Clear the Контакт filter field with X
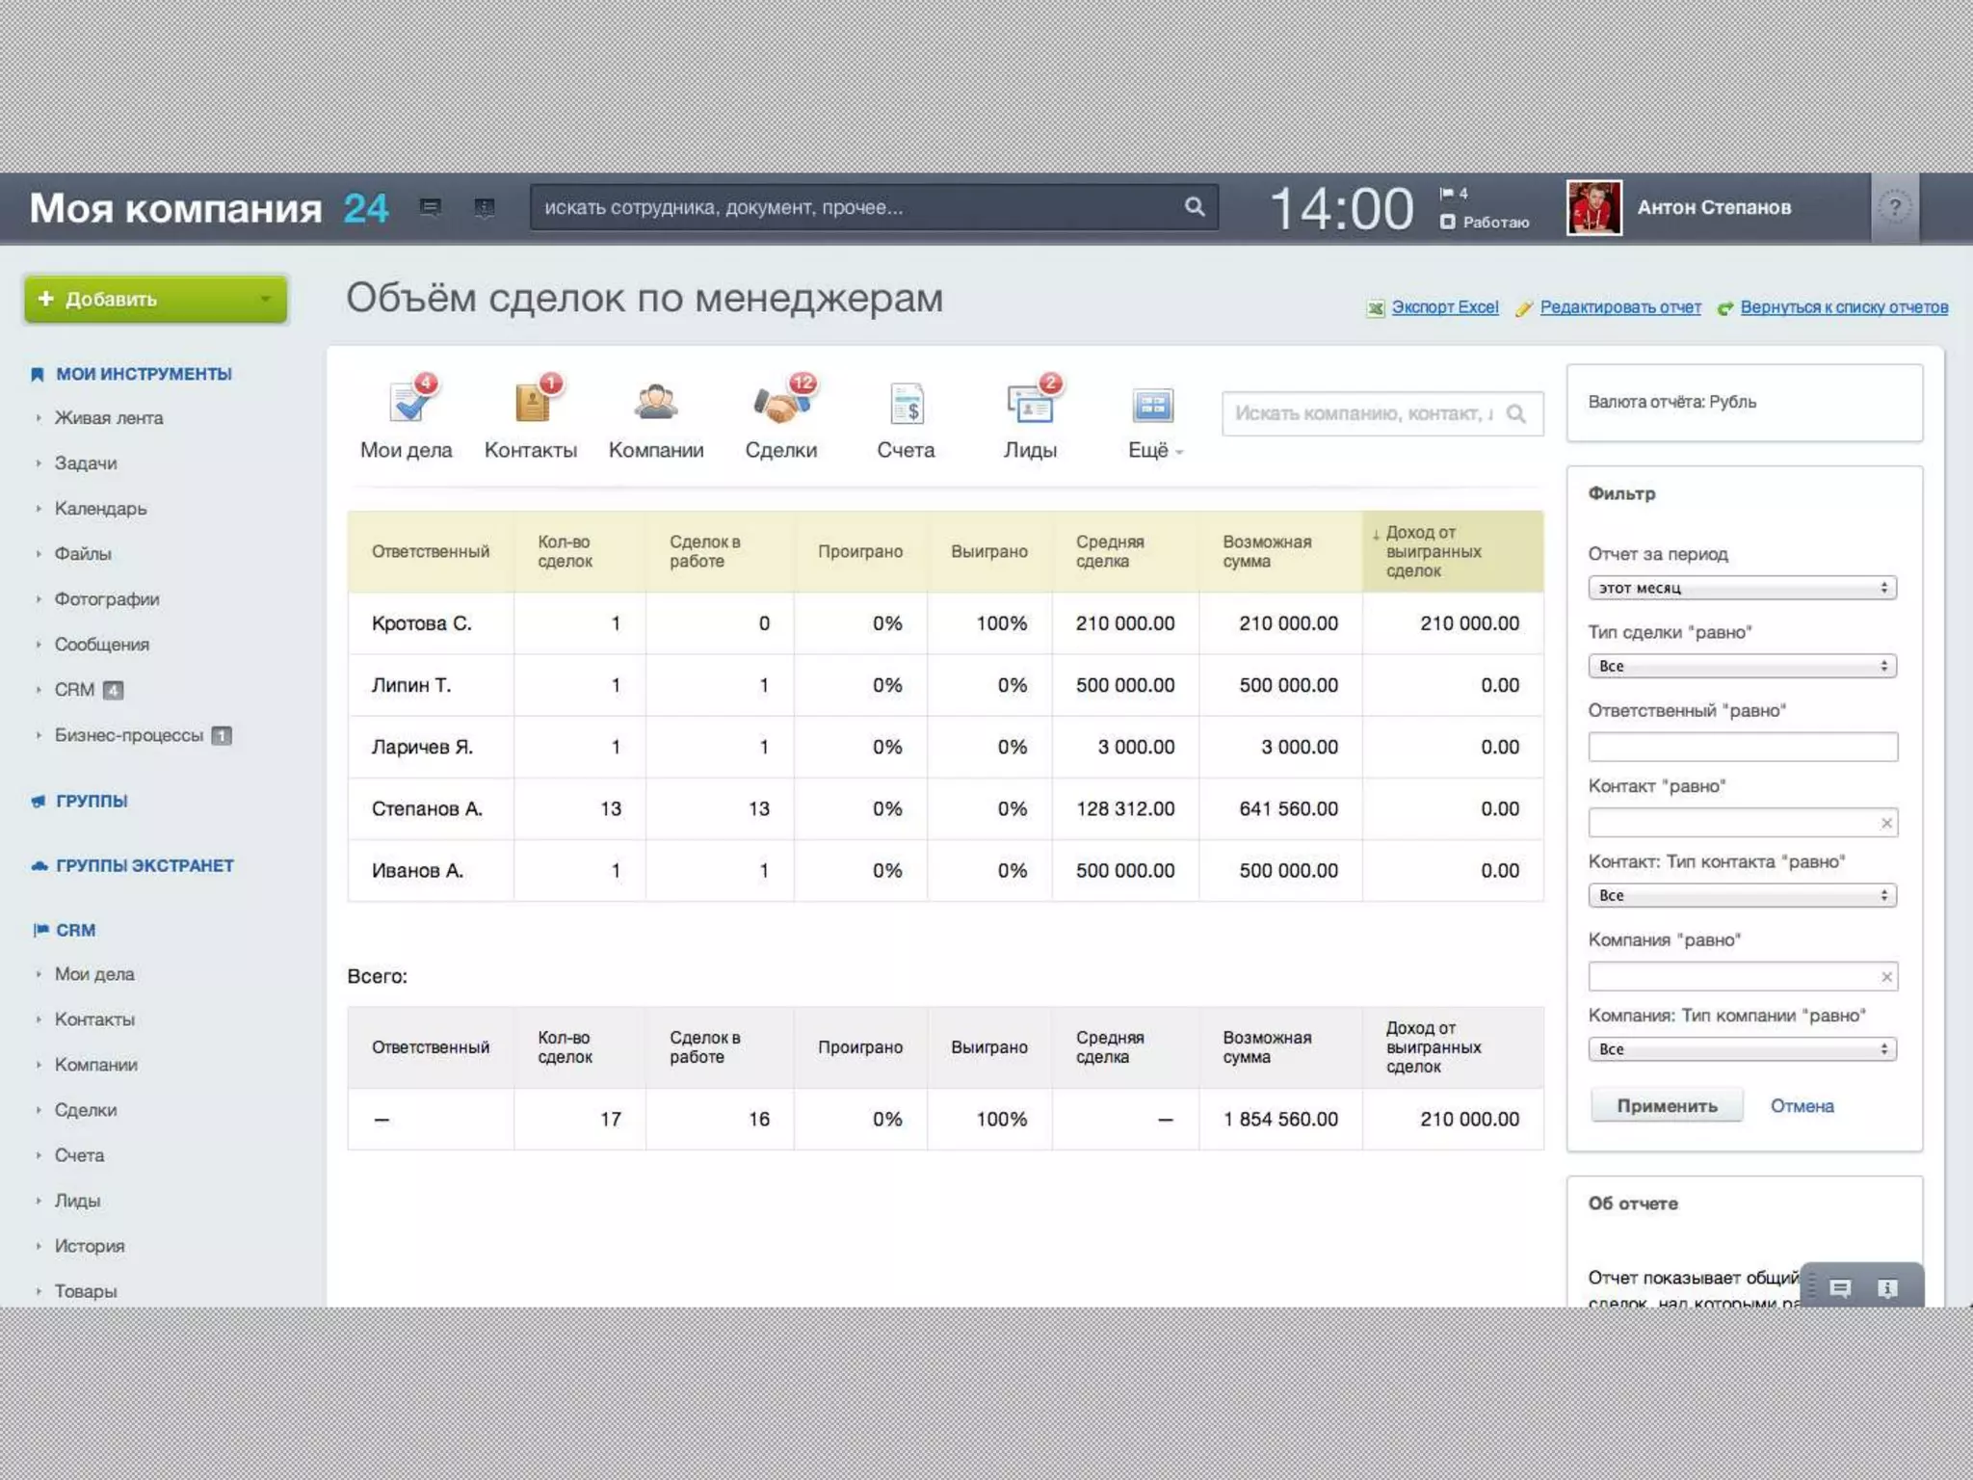Screen dimensions: 1973x1480 click(x=1886, y=823)
